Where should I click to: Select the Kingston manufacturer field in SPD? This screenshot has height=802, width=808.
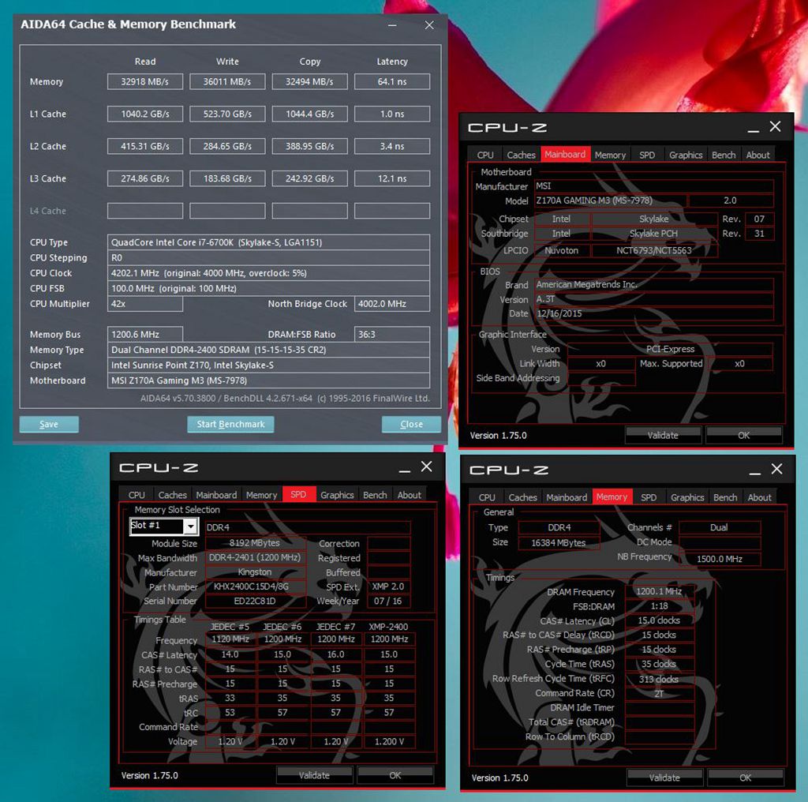click(x=254, y=572)
